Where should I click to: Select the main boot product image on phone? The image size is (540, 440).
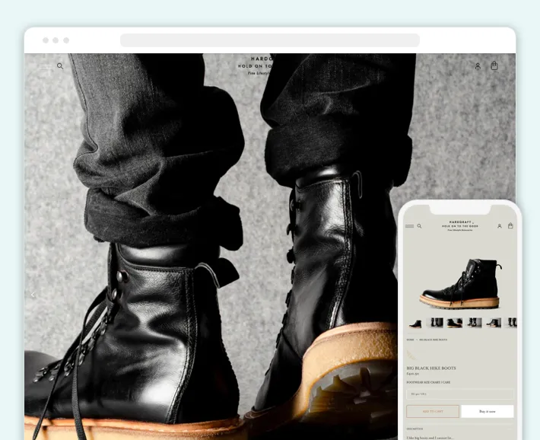(460, 283)
